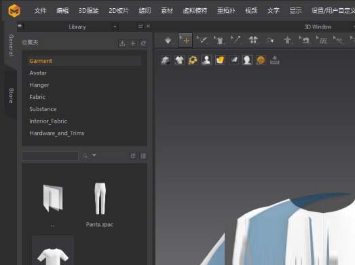
Task: Select the Pants.zpac thumbnail
Action: pyautogui.click(x=100, y=199)
